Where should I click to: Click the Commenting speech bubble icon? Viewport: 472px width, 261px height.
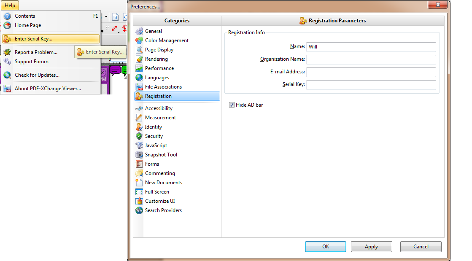point(139,173)
